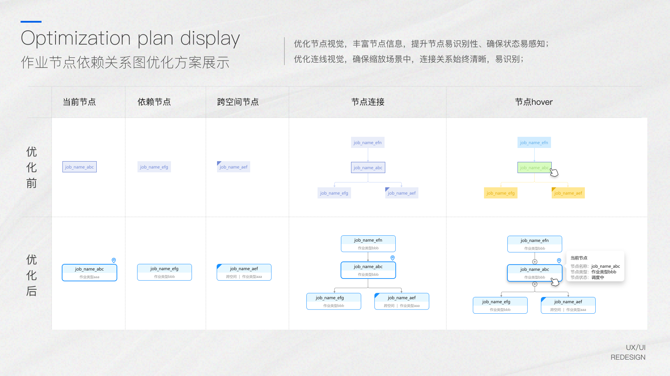Click location pin beside the hover tooltip
670x376 pixels.
tap(559, 260)
